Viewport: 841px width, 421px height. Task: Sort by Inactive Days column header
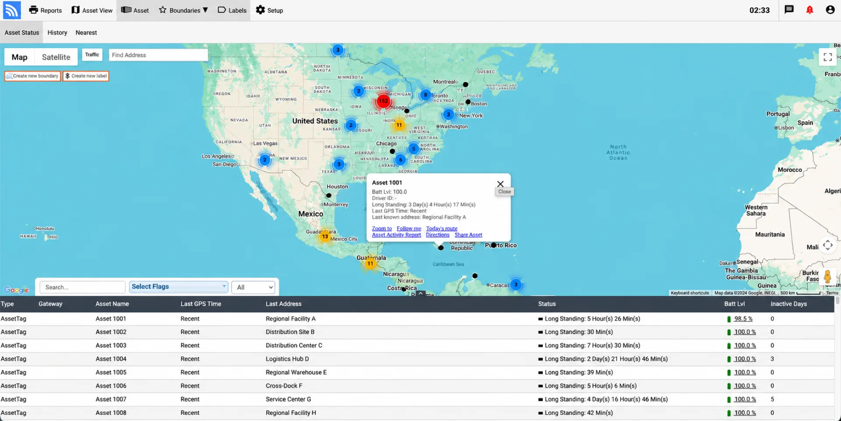(788, 304)
